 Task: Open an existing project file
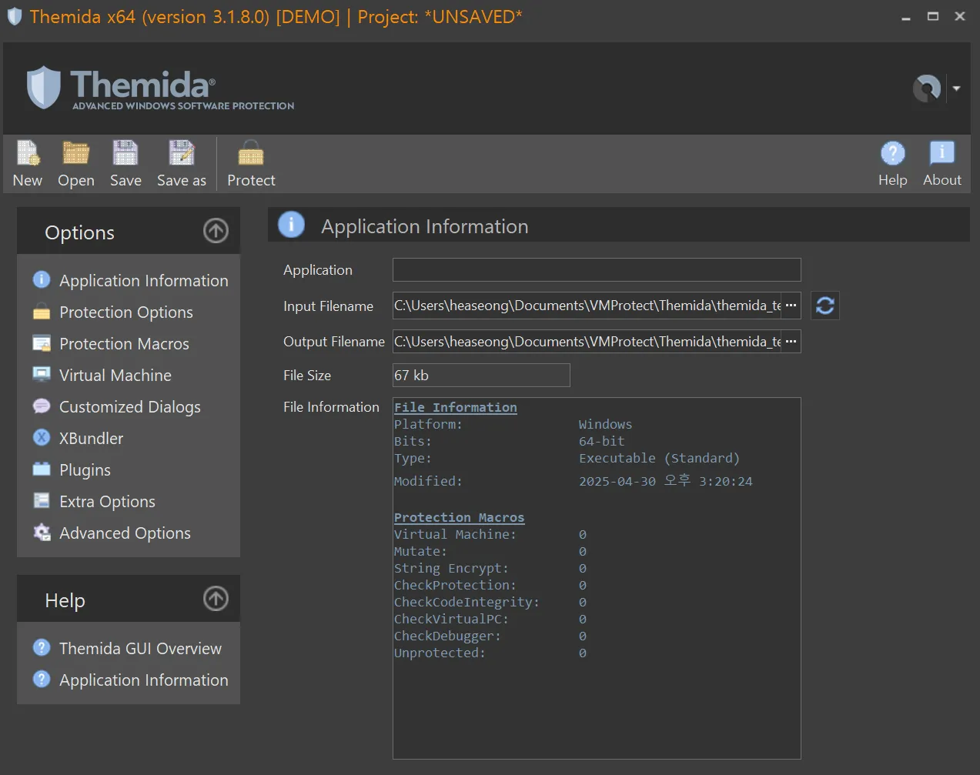76,164
